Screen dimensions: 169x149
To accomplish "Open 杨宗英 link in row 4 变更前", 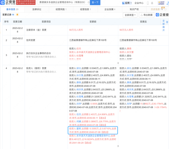I will click(x=80, y=90).
